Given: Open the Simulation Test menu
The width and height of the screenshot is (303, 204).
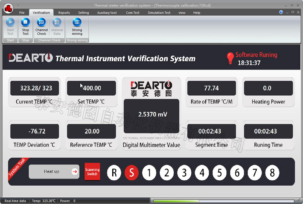Looking at the screenshot, I should 159,13.
